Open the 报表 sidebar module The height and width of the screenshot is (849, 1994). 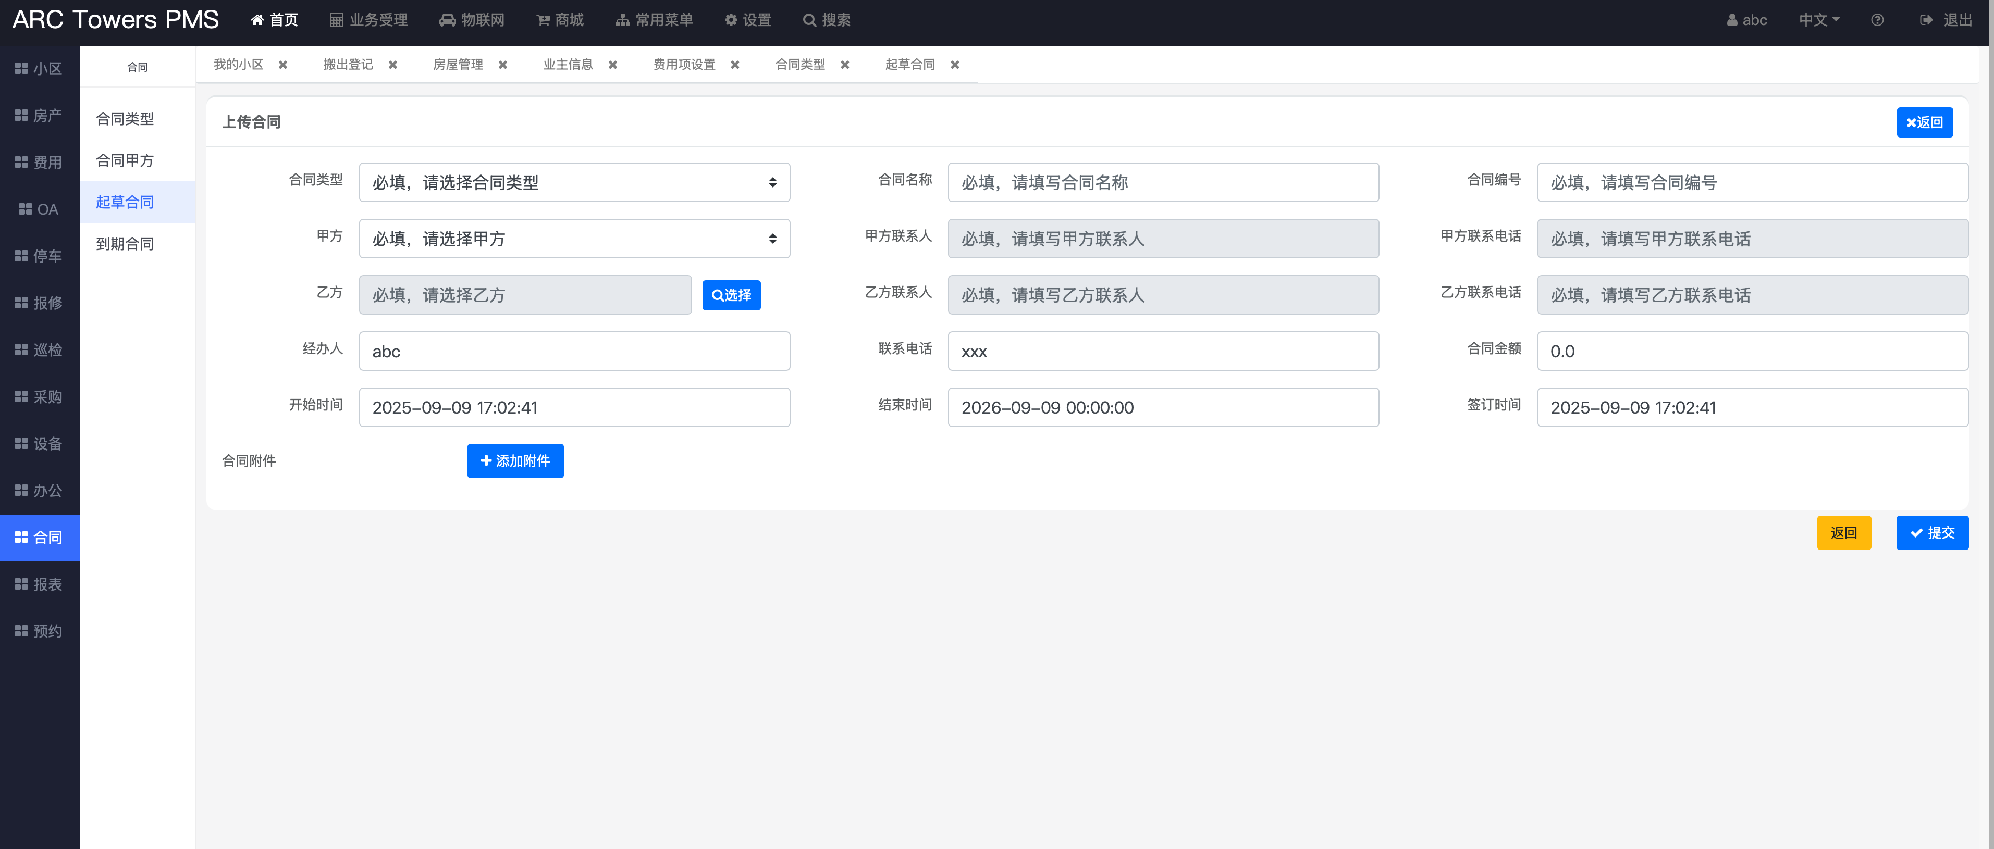pos(39,584)
